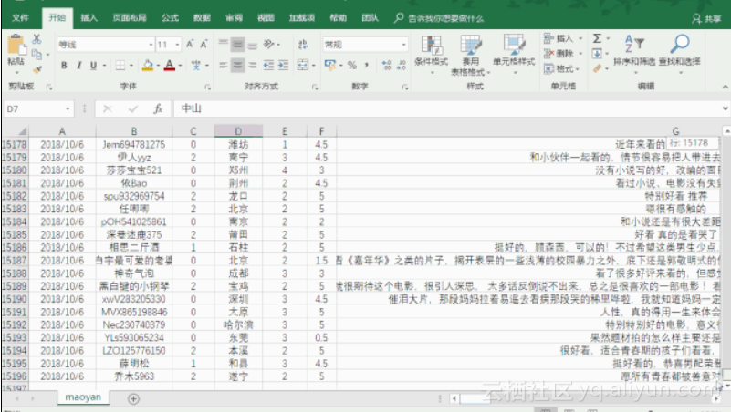Toggle bold formatting
Screen dimensions: 731x412
[64, 66]
